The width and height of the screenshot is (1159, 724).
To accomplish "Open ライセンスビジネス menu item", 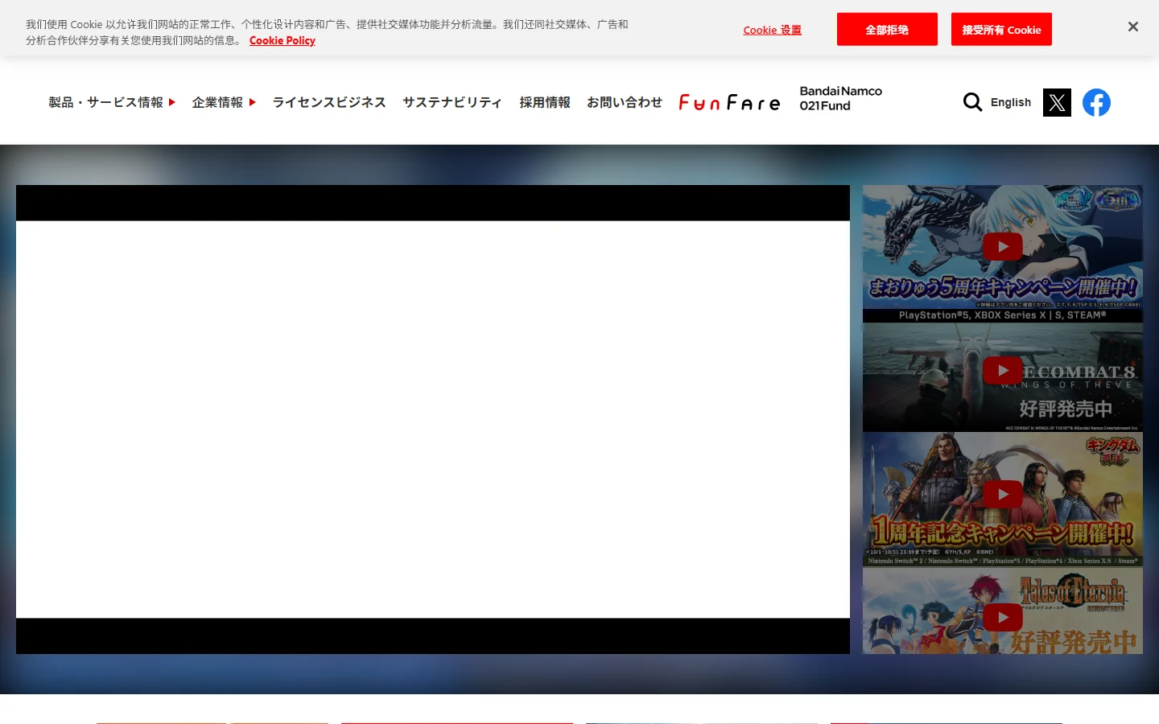I will pos(329,102).
